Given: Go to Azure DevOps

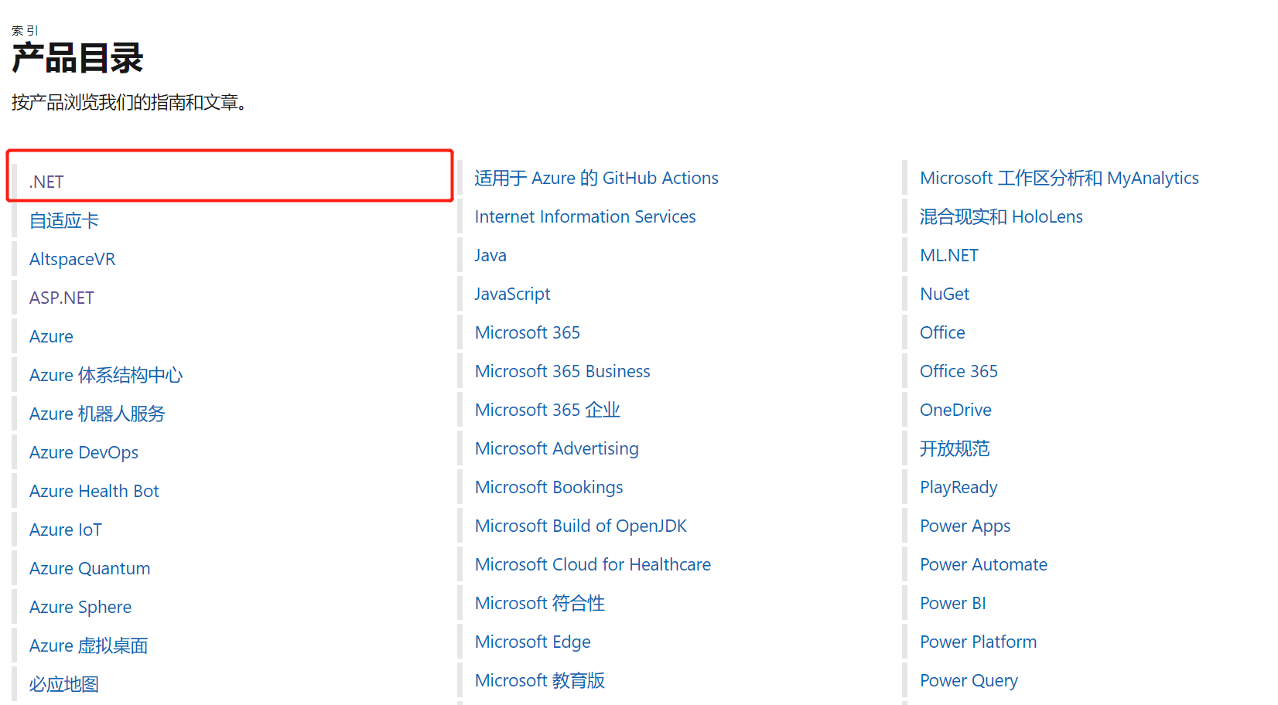Looking at the screenshot, I should click(84, 452).
